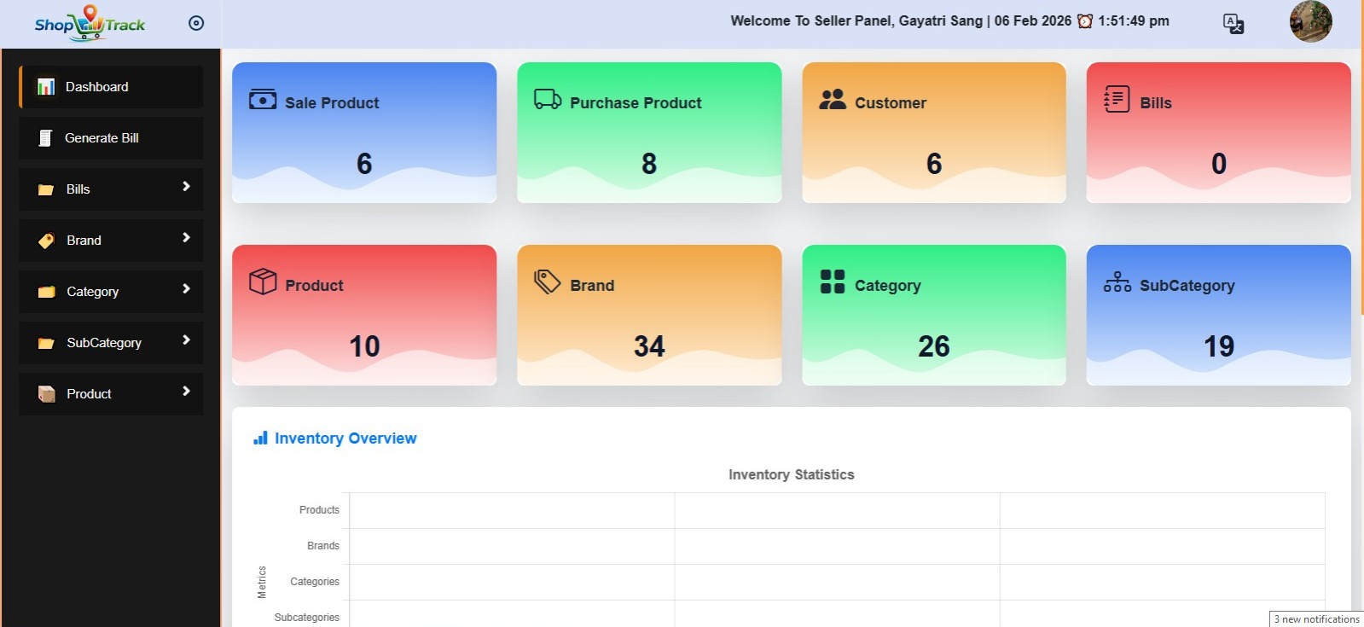Click the Generate Bill receipt icon

46,138
